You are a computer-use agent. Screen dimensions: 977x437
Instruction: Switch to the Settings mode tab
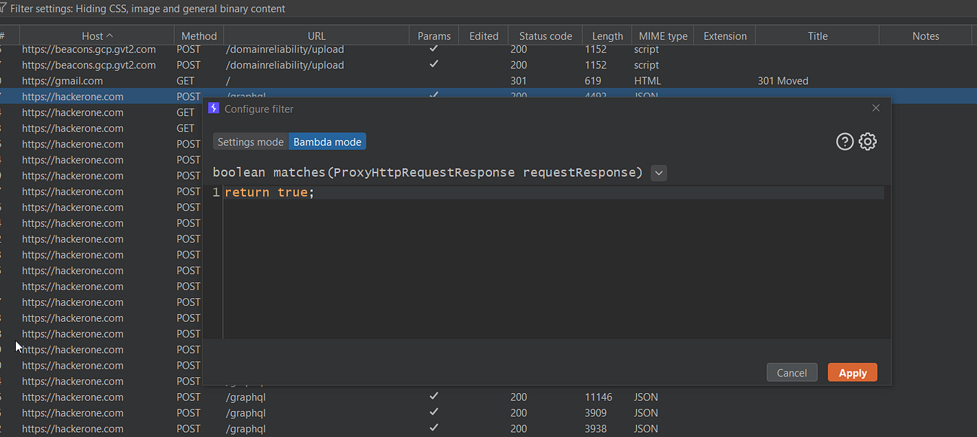pos(250,141)
